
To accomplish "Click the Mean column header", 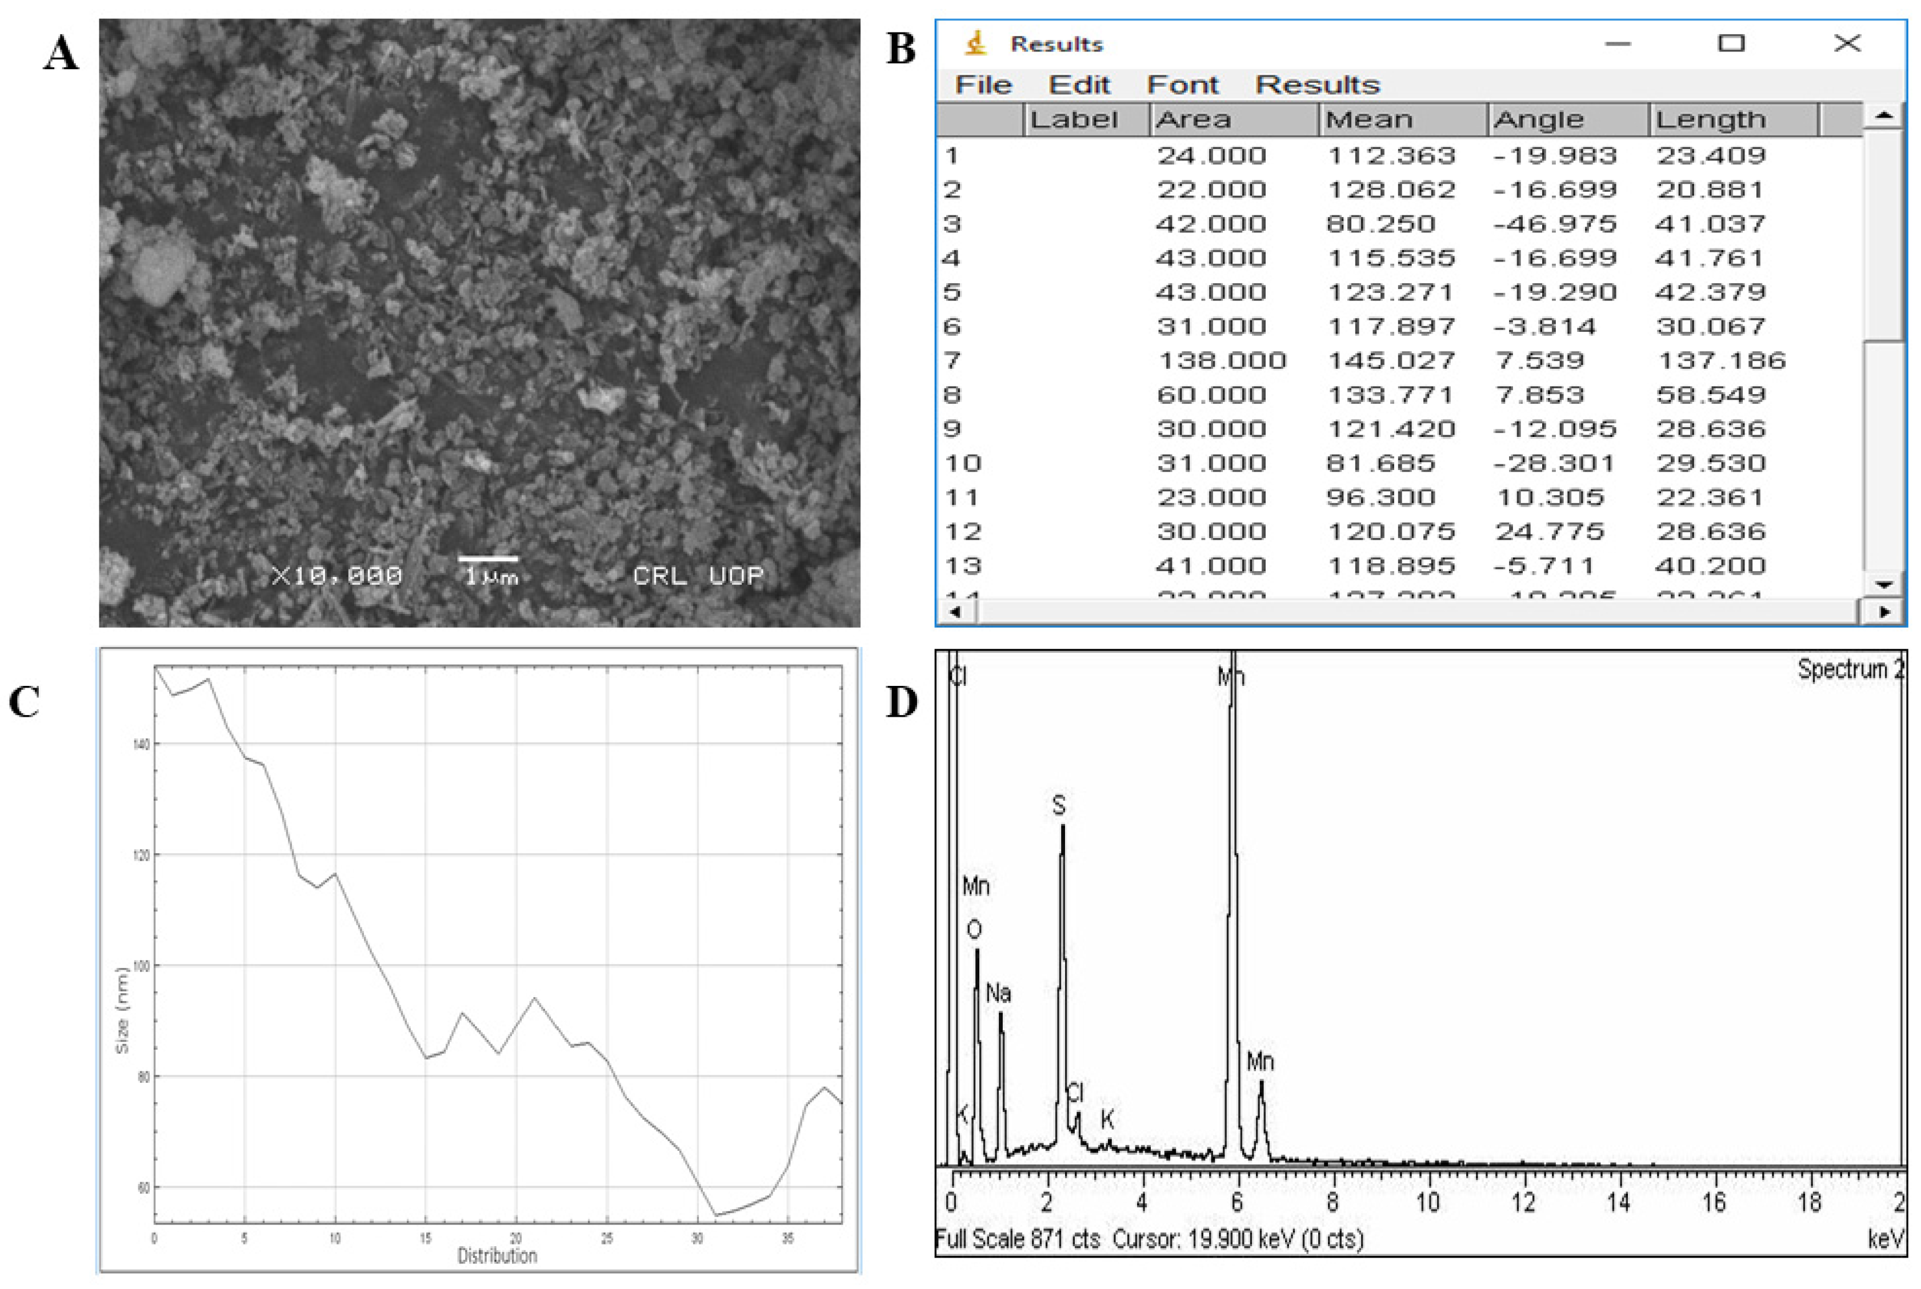I will coord(1403,119).
